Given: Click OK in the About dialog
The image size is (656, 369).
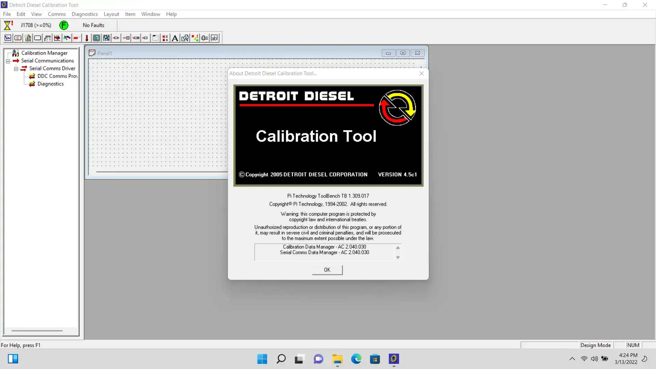Looking at the screenshot, I should coord(327,270).
